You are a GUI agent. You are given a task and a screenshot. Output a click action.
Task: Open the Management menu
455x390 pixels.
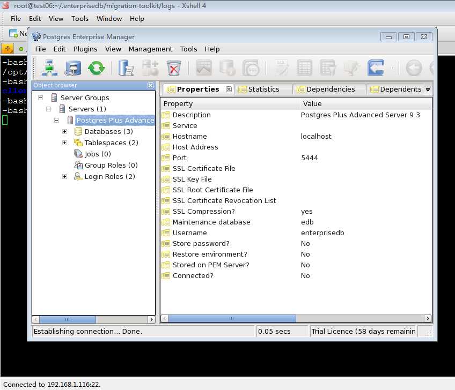click(150, 49)
